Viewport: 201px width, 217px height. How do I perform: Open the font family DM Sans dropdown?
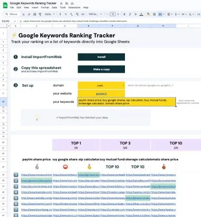95,14
